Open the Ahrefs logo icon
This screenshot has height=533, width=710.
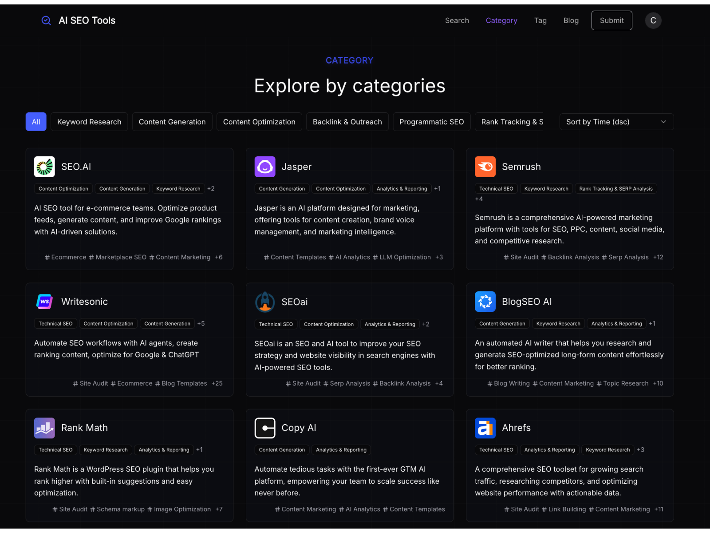[485, 428]
